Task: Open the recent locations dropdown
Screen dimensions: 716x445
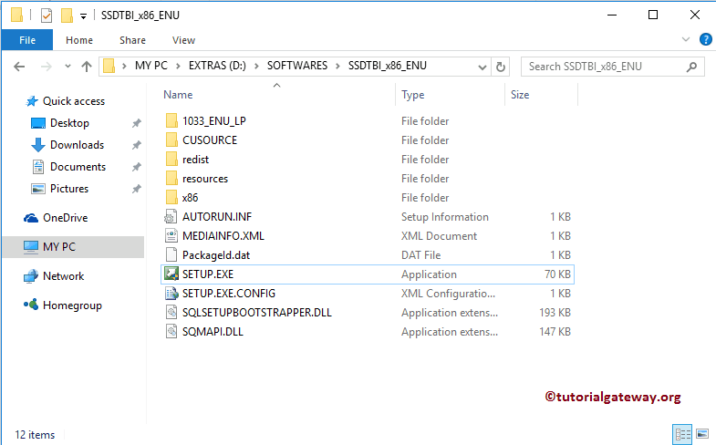Action: click(x=67, y=67)
